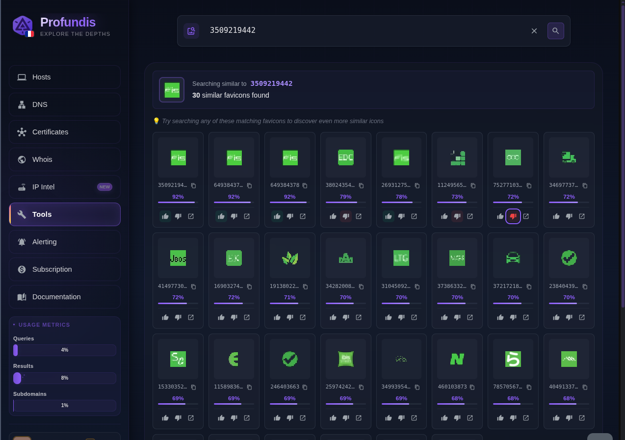Toggle thumbs up on first Fis favicon
625x440 pixels.
tap(165, 216)
